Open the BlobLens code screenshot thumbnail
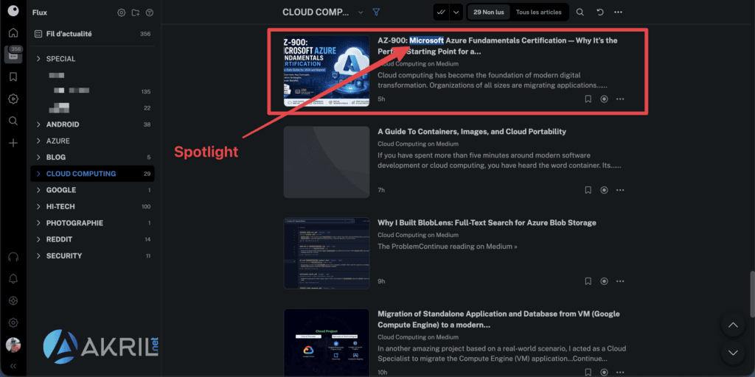This screenshot has width=755, height=377. click(x=327, y=253)
